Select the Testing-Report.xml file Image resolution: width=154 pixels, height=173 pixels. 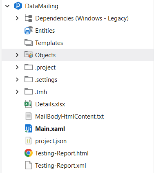pyautogui.click(x=60, y=166)
